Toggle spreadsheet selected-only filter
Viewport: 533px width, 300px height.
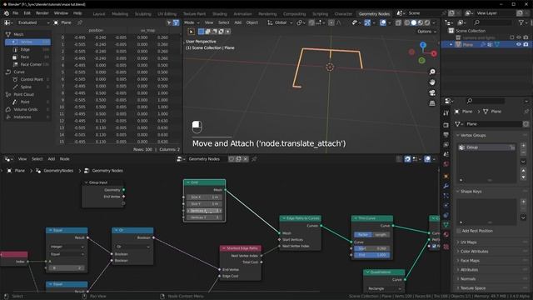pyautogui.click(x=169, y=22)
